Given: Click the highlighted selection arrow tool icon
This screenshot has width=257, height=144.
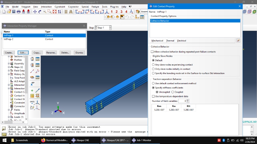Looking at the screenshot, I should [x=122, y=17].
